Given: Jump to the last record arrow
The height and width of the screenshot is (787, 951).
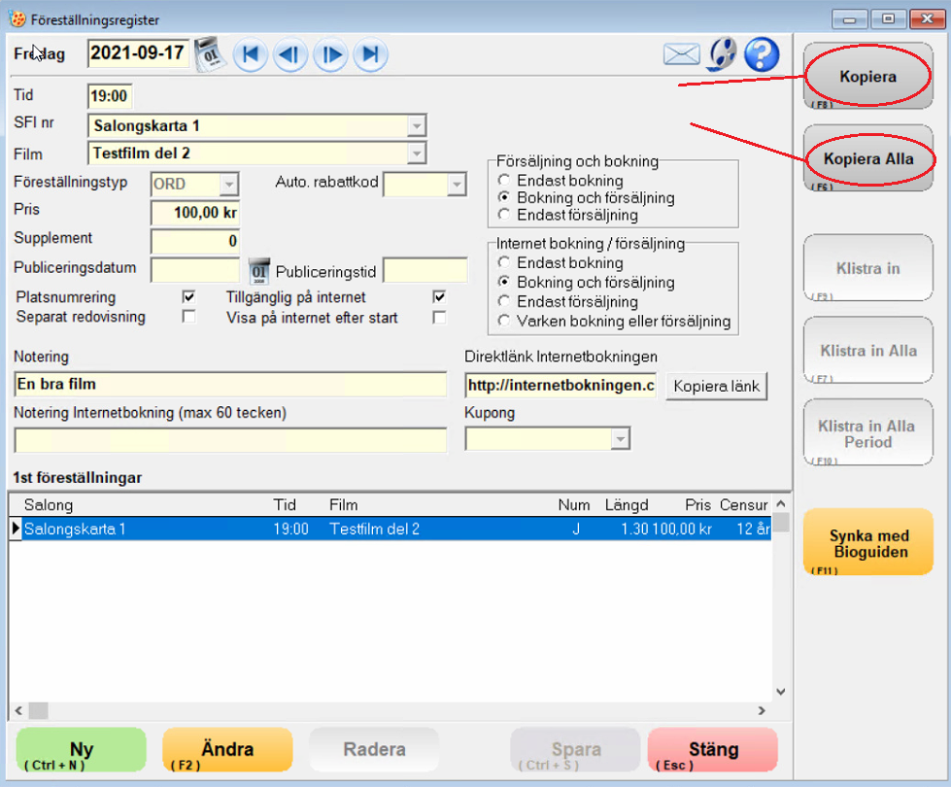Looking at the screenshot, I should [x=370, y=54].
